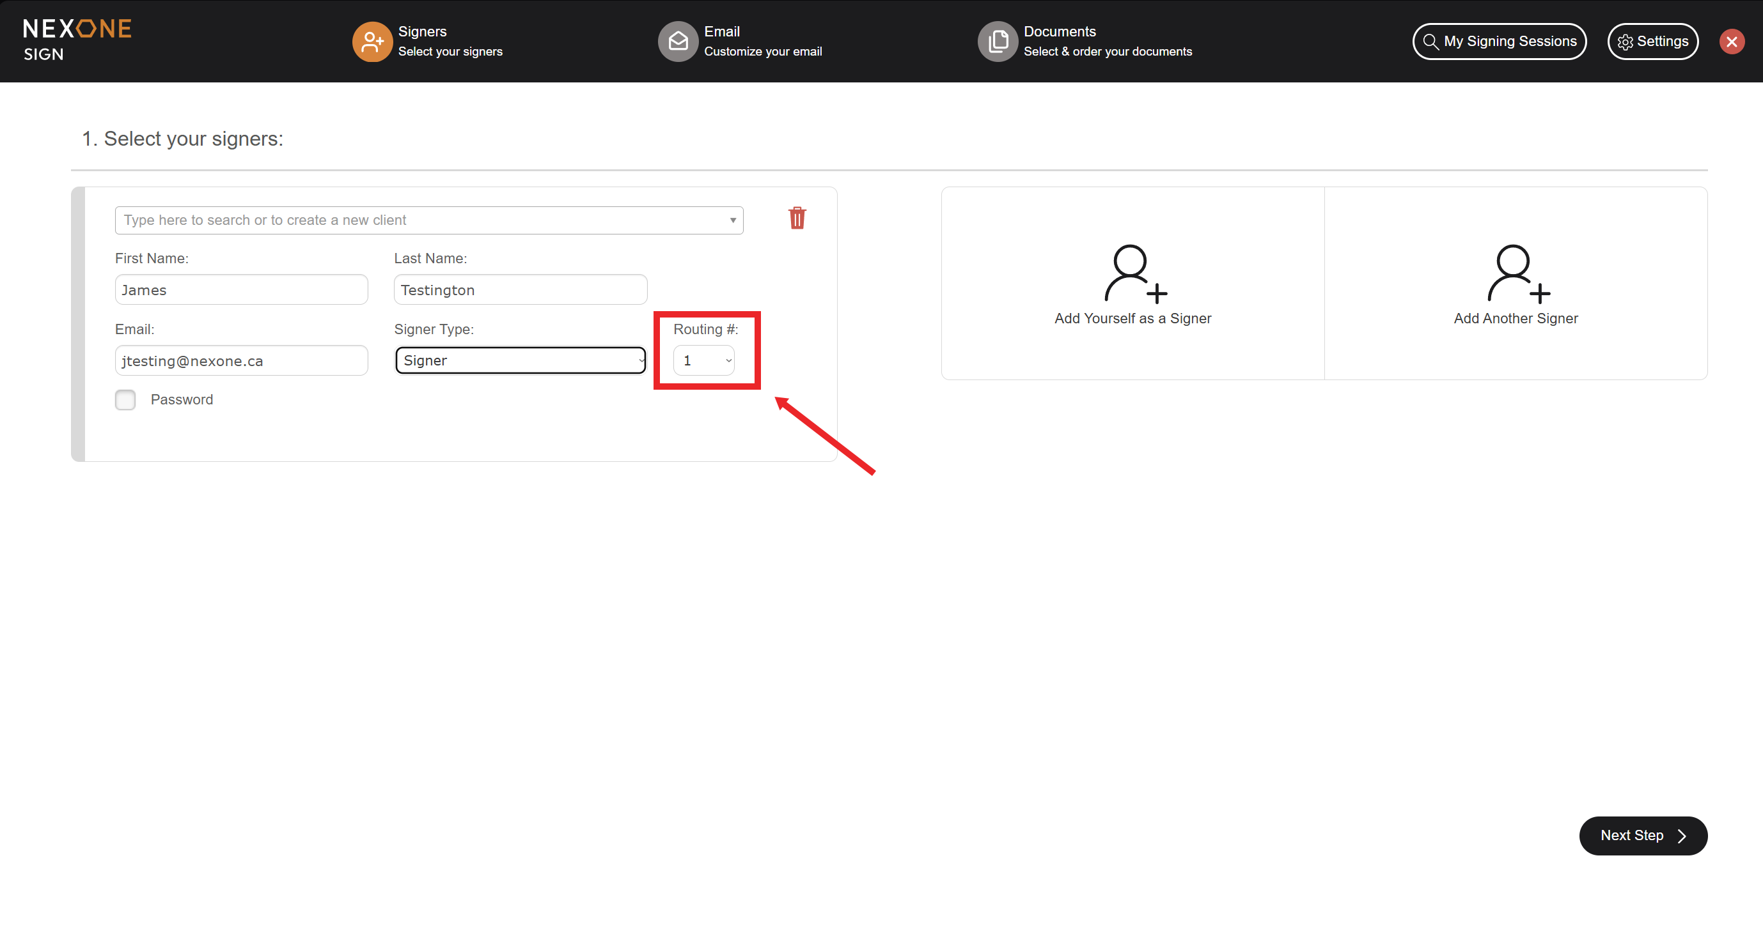Click the Documents step icon
1763x950 pixels.
pyautogui.click(x=997, y=41)
